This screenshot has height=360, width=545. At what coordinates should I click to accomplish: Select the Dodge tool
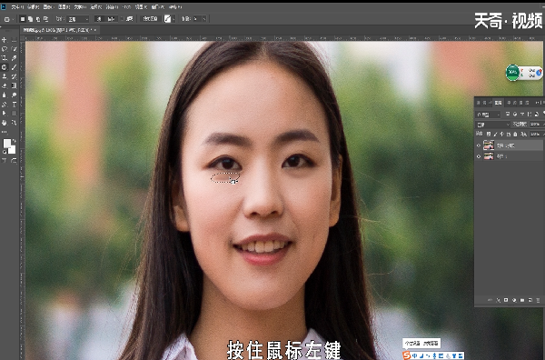point(14,95)
